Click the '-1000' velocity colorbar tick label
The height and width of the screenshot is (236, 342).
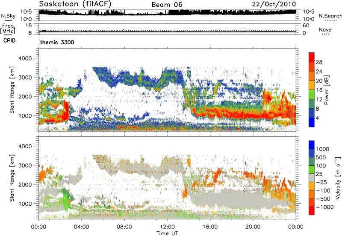324,207
